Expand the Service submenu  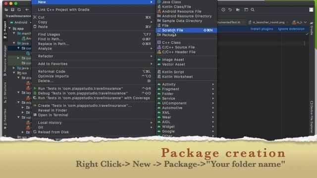(186, 98)
